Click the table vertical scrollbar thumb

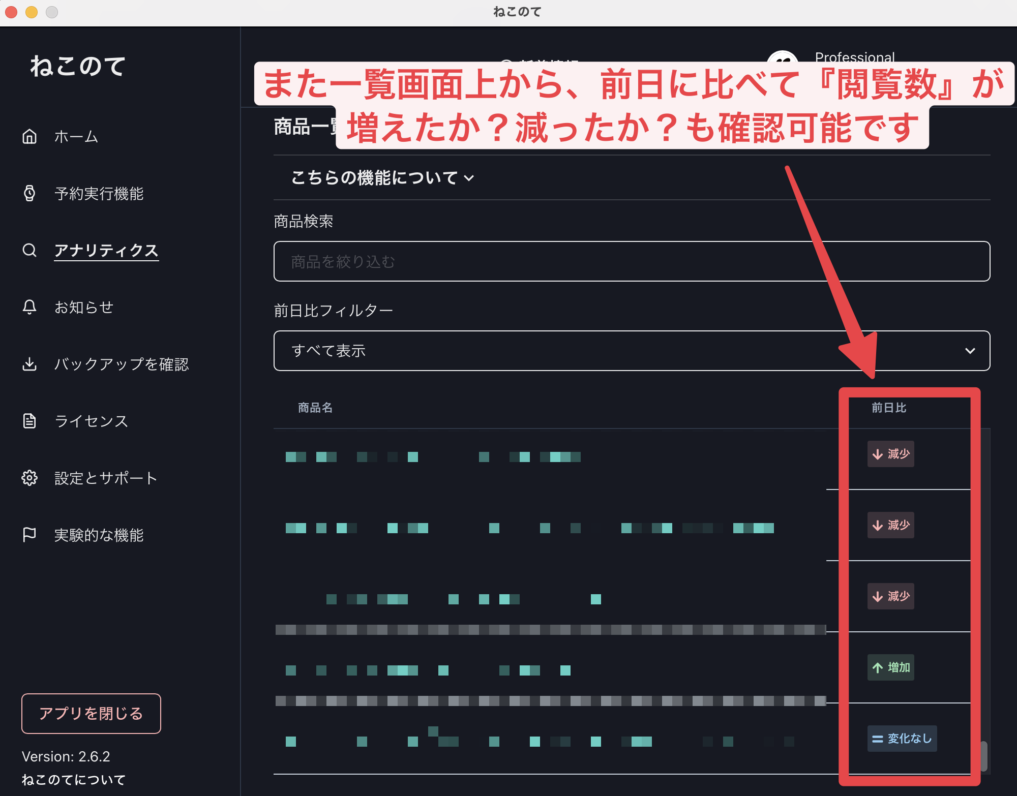click(x=984, y=756)
